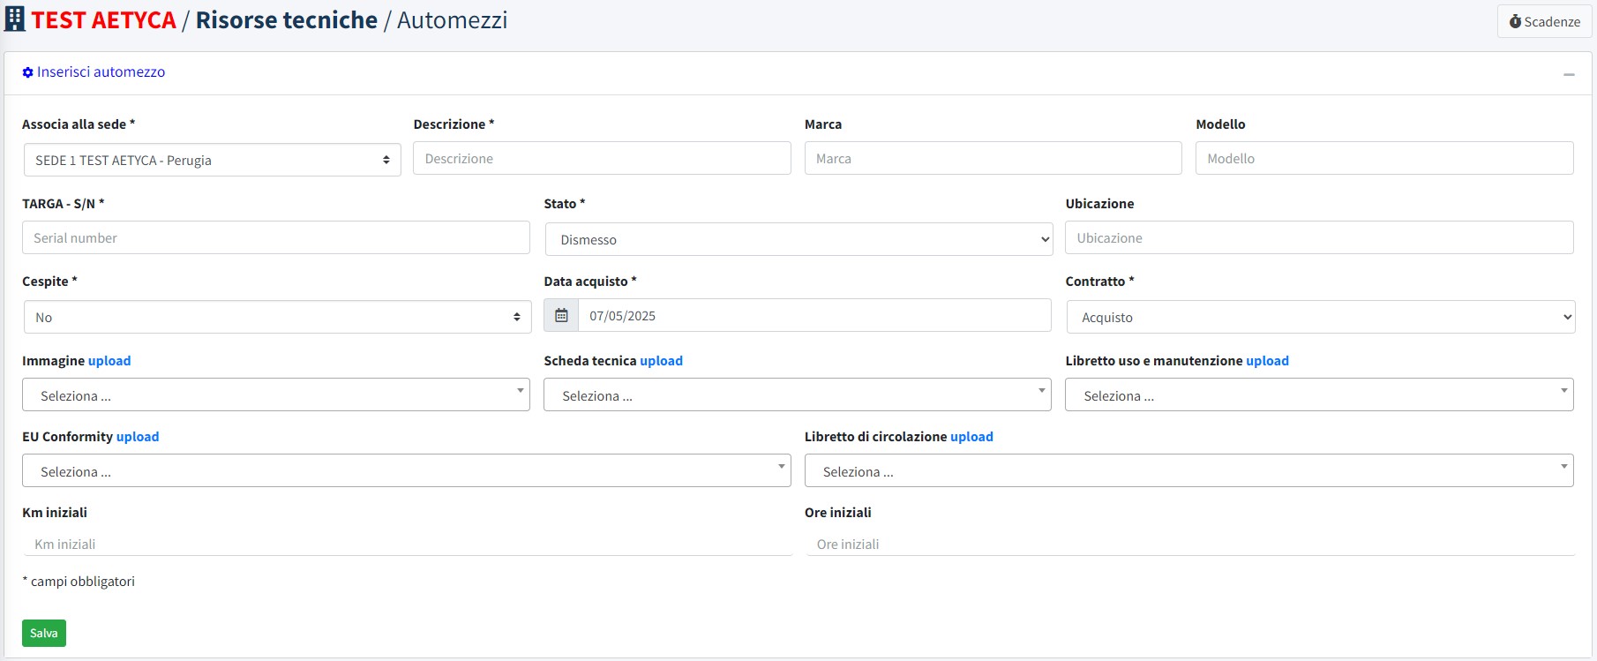
Task: Expand the Libretto di circolazione Seleziona dropdown
Action: [x=1188, y=471]
